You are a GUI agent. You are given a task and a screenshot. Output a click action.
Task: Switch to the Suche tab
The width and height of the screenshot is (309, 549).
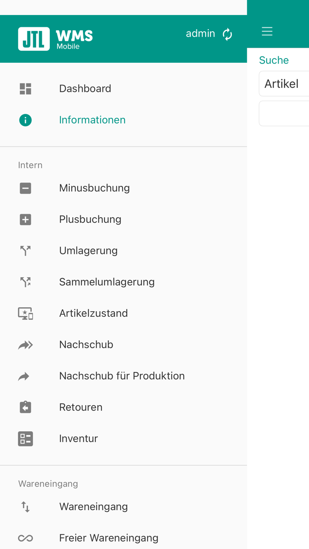tap(274, 60)
